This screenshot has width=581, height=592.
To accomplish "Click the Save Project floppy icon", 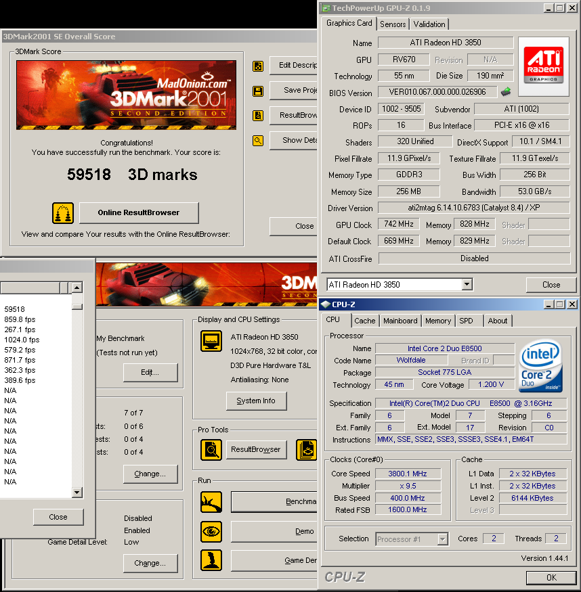I will click(x=258, y=91).
